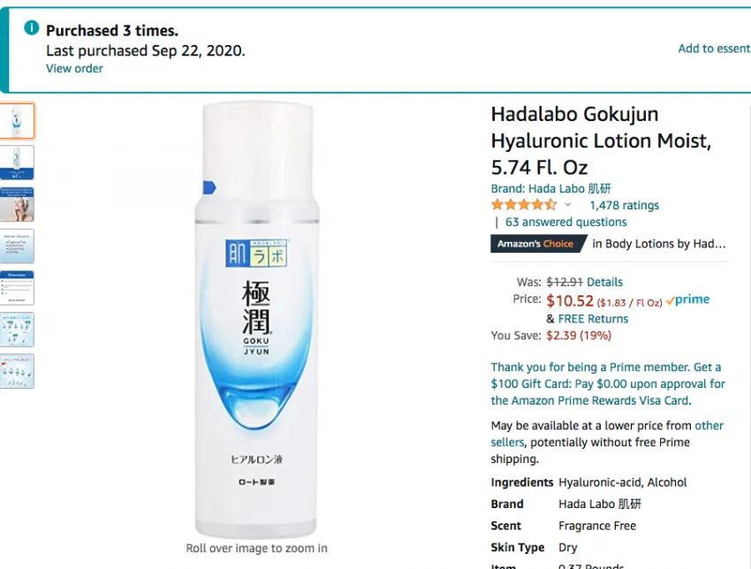751x569 pixels.
Task: Open 63 answered questions link
Action: tap(565, 223)
